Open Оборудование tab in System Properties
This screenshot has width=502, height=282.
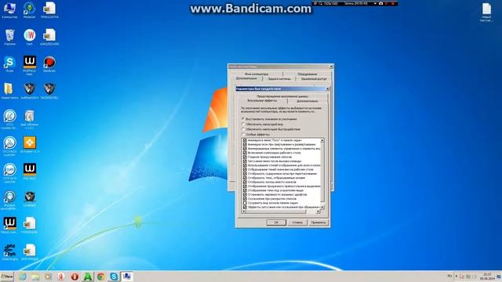coord(307,74)
